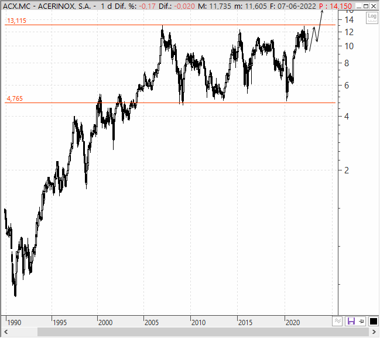Click the 2010 label on time axis
Viewport: 380px width, 338px height.
coord(198,323)
